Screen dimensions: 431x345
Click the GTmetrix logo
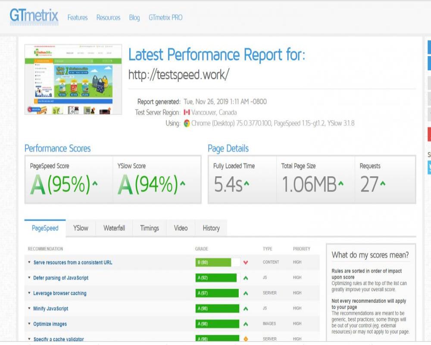(34, 17)
